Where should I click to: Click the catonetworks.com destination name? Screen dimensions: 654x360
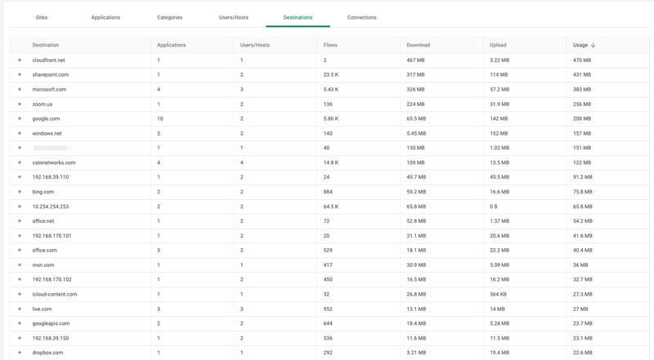(x=54, y=162)
